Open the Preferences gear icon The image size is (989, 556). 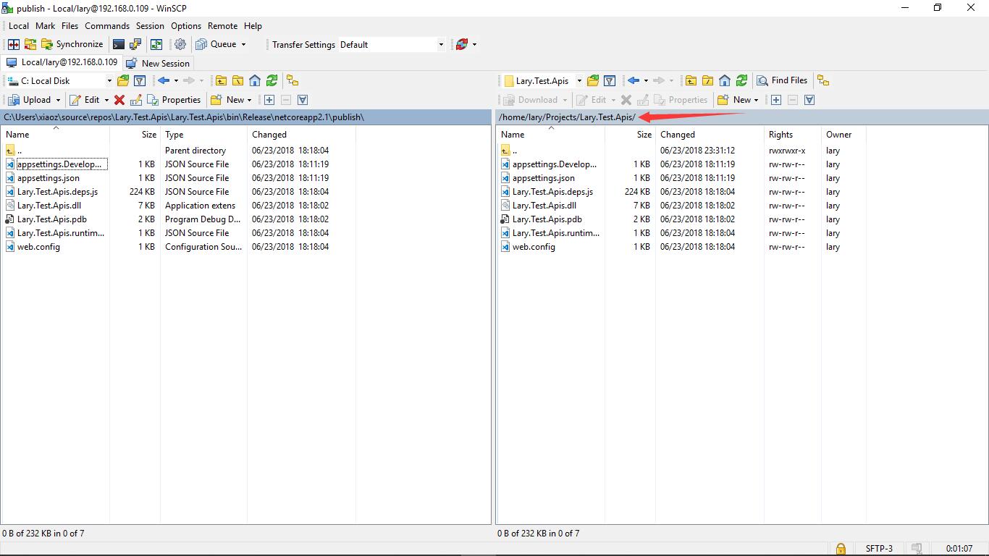click(180, 44)
